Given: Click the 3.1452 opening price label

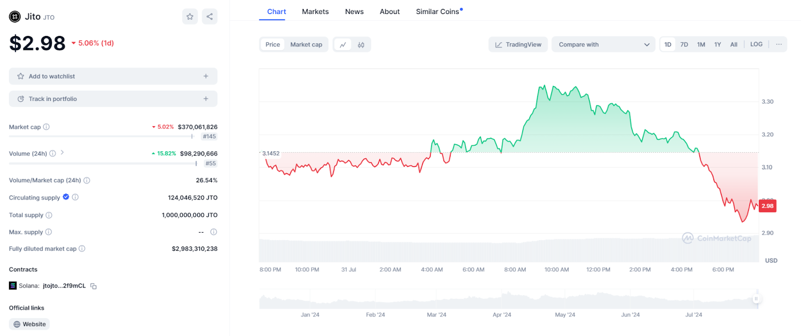Looking at the screenshot, I should click(271, 153).
